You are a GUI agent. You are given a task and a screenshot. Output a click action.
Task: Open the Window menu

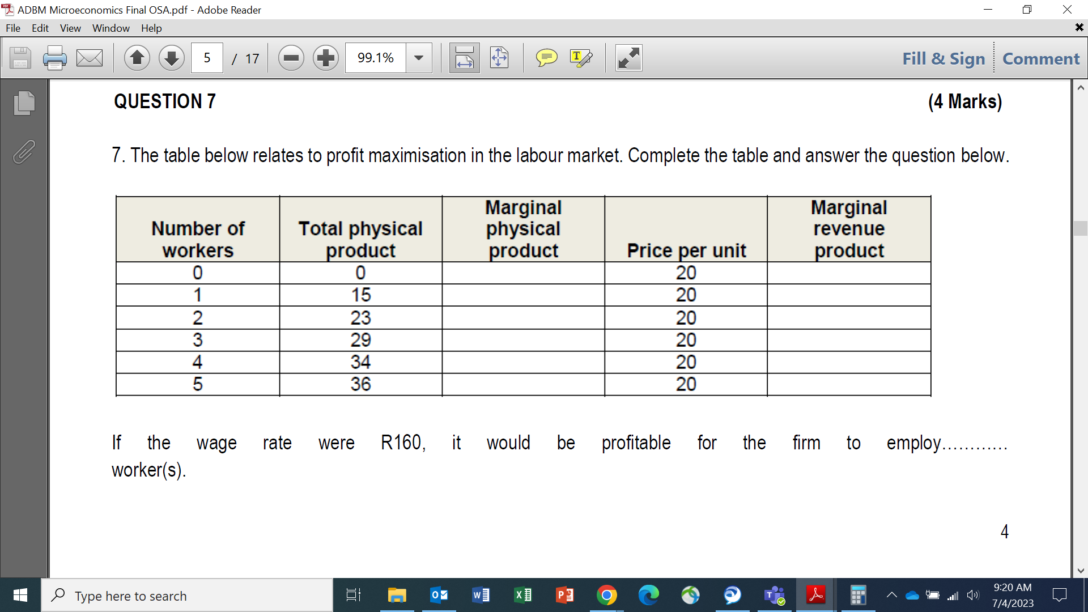pos(110,28)
